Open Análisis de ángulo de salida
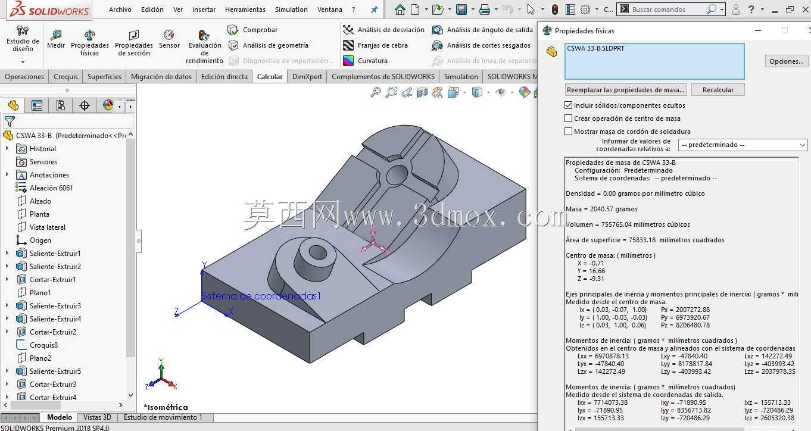Screen dimensions: 811x431 coord(482,30)
